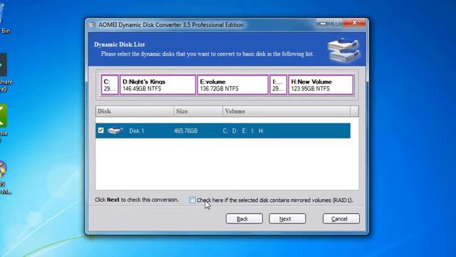Viewport: 456px width, 257px height.
Task: Sort by the Disk column header
Action: pos(135,111)
